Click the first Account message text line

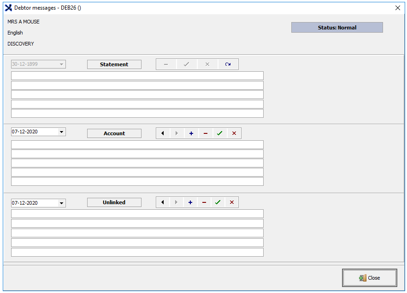[137, 145]
